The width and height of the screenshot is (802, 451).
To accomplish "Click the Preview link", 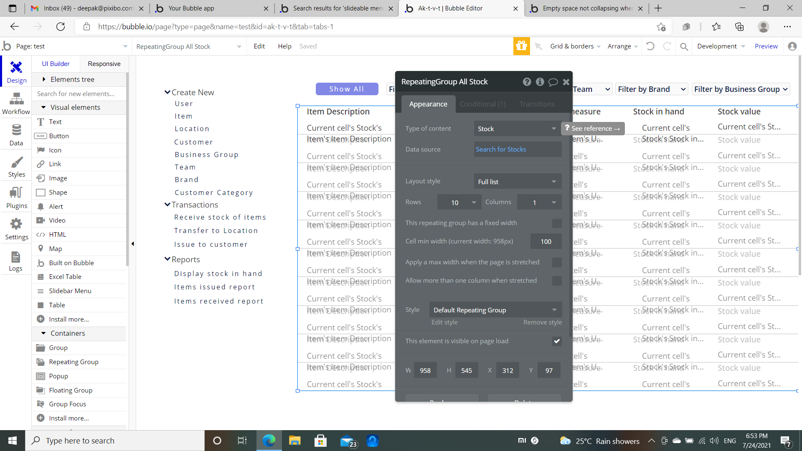I will [766, 46].
